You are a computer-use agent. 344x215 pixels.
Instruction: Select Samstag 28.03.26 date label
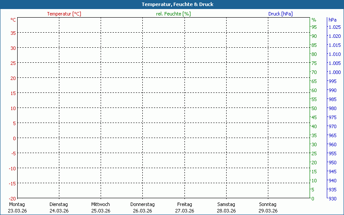226,207
